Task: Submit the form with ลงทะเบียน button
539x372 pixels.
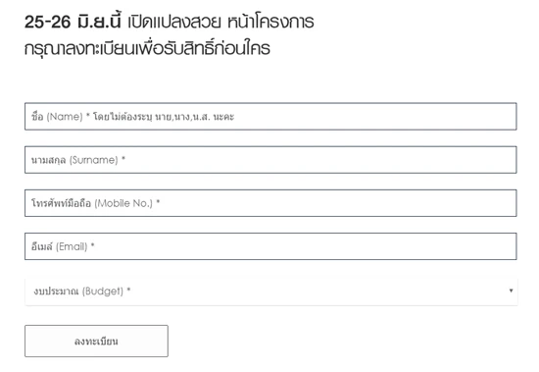Action: click(x=96, y=341)
